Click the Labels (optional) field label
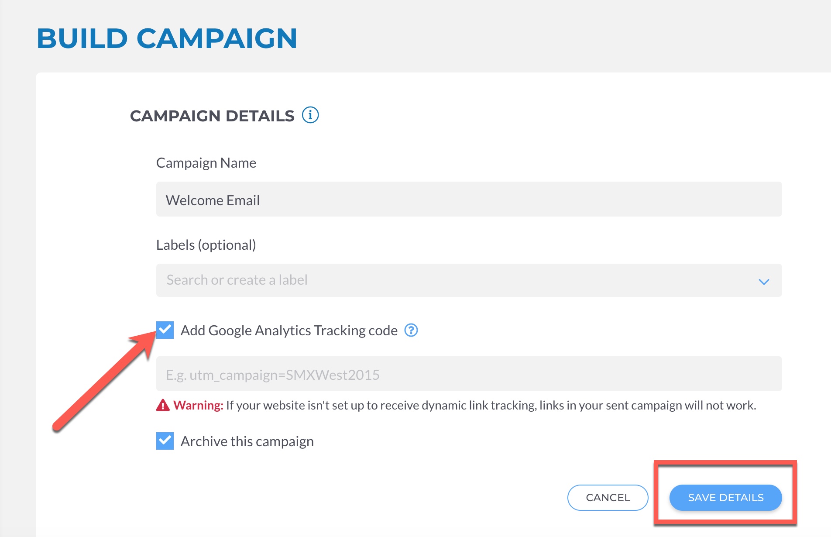This screenshot has width=831, height=537. click(206, 245)
